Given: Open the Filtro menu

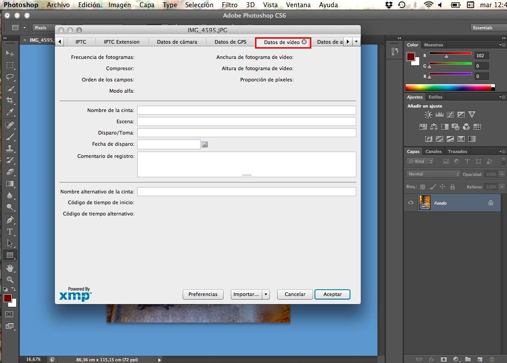Looking at the screenshot, I should click(x=229, y=5).
